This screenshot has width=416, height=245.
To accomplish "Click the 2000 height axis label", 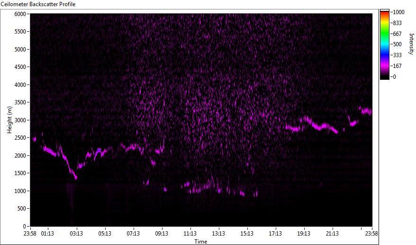I will click(x=20, y=156).
